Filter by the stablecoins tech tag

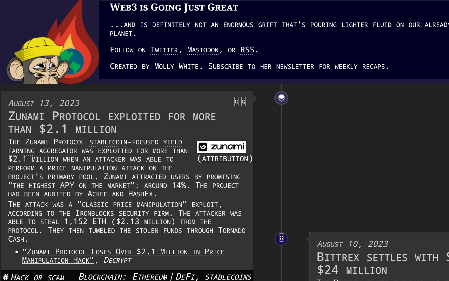pos(228,277)
